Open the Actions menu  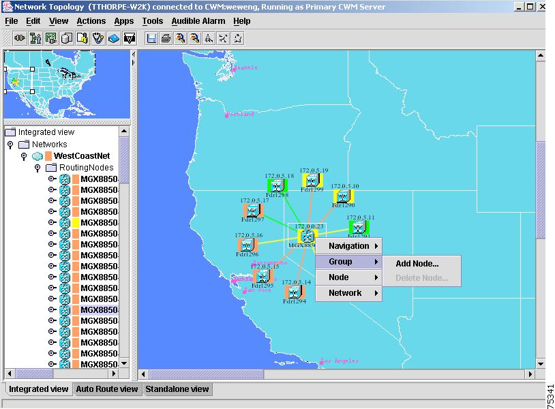pyautogui.click(x=91, y=21)
